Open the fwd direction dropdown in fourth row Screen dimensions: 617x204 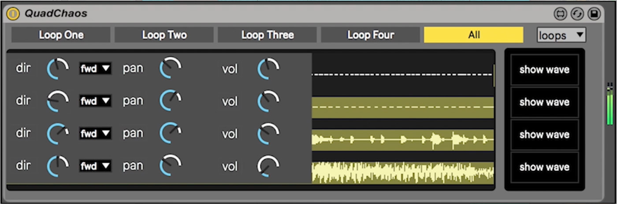(x=95, y=166)
